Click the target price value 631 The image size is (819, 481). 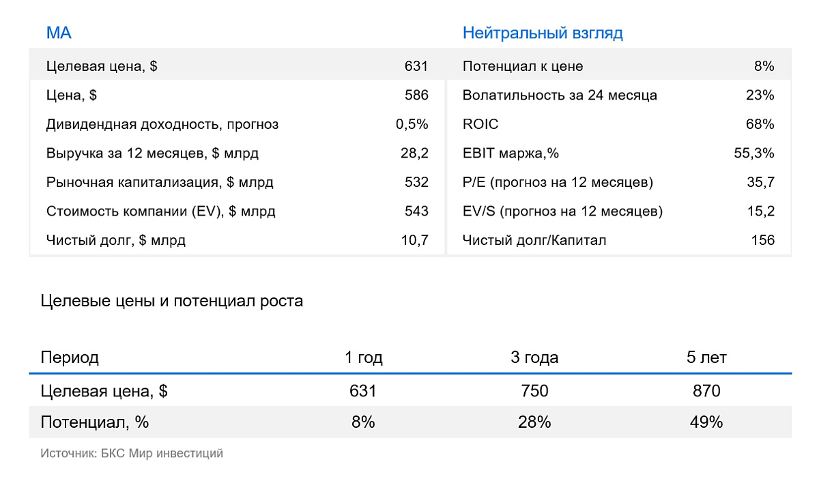[416, 66]
